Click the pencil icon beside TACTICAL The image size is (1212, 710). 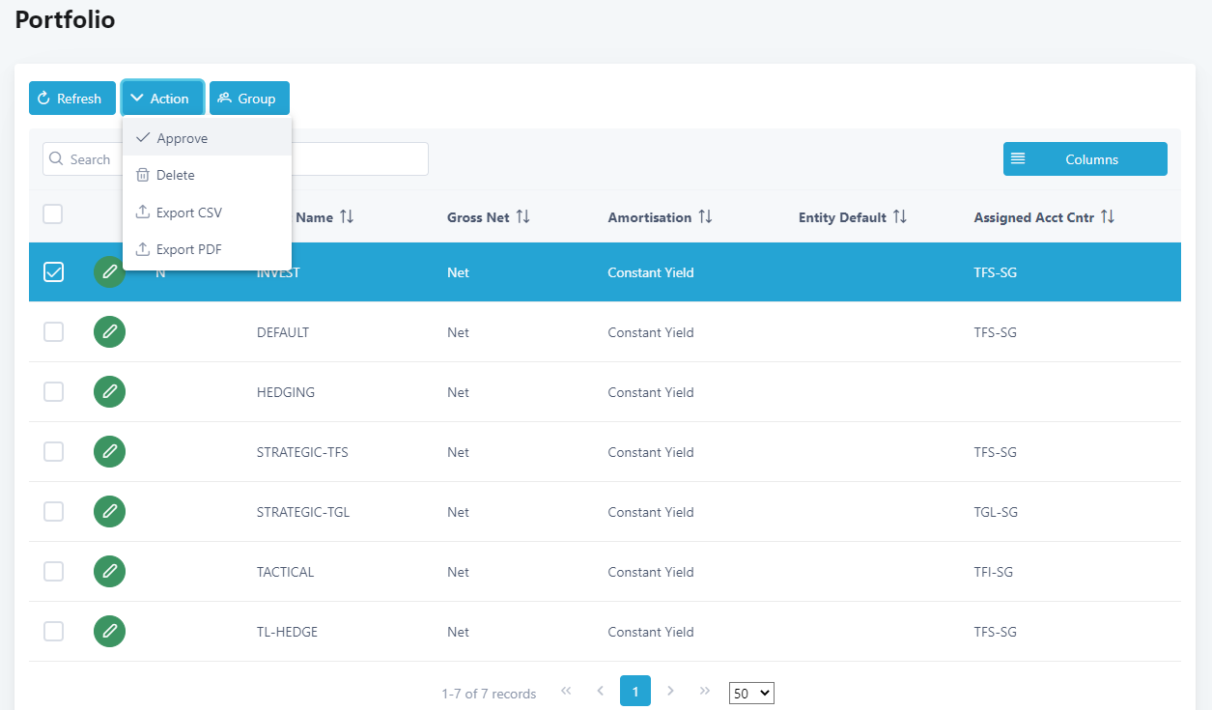tap(109, 572)
